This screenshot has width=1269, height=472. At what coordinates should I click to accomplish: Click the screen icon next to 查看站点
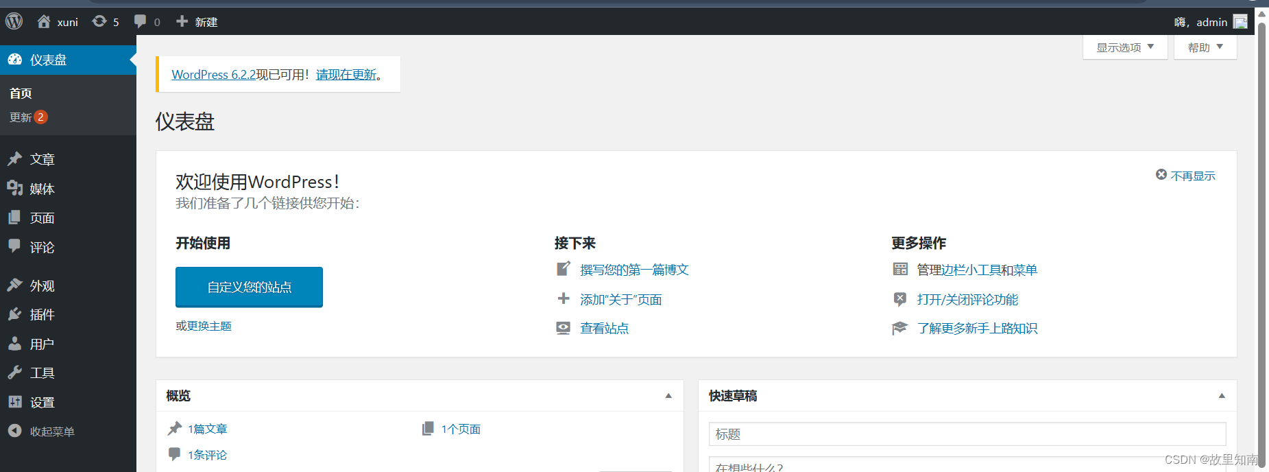tap(564, 328)
